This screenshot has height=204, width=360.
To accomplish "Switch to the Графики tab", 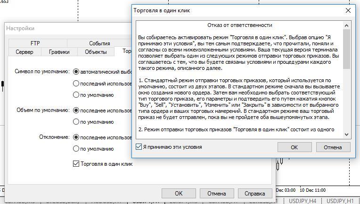I will (59, 52).
